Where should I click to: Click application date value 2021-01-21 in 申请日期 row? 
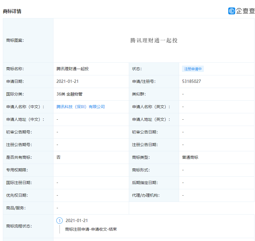coord(67,81)
